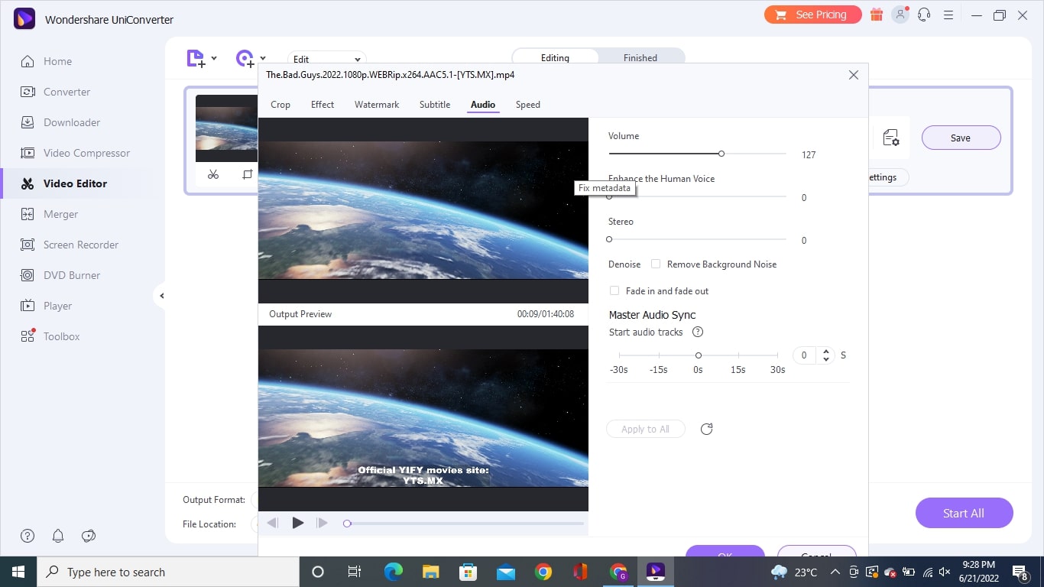The height and width of the screenshot is (587, 1044).
Task: Open the headset customer support icon
Action: [925, 15]
